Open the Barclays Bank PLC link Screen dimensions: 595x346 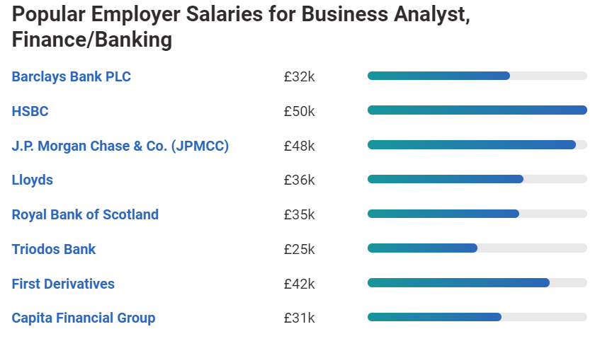tap(71, 76)
